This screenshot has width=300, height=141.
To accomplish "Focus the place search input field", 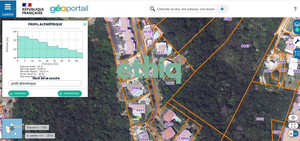I will point(185,9).
